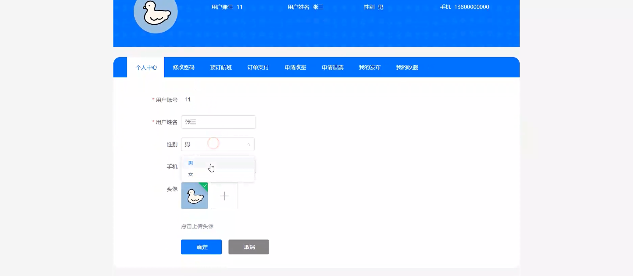Click inside the 用户姓名 name input field

click(218, 122)
